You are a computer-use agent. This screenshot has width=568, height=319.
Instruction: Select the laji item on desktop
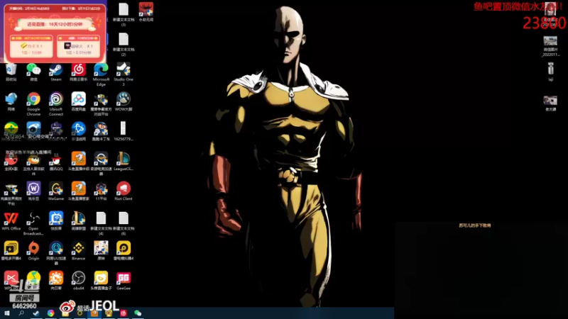pos(551,72)
